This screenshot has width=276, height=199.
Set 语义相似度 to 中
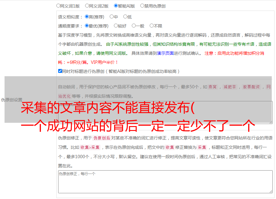111,17
